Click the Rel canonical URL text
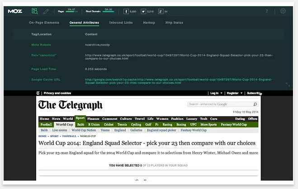Image resolution: width=298 pixels, height=189 pixels. (x=179, y=57)
